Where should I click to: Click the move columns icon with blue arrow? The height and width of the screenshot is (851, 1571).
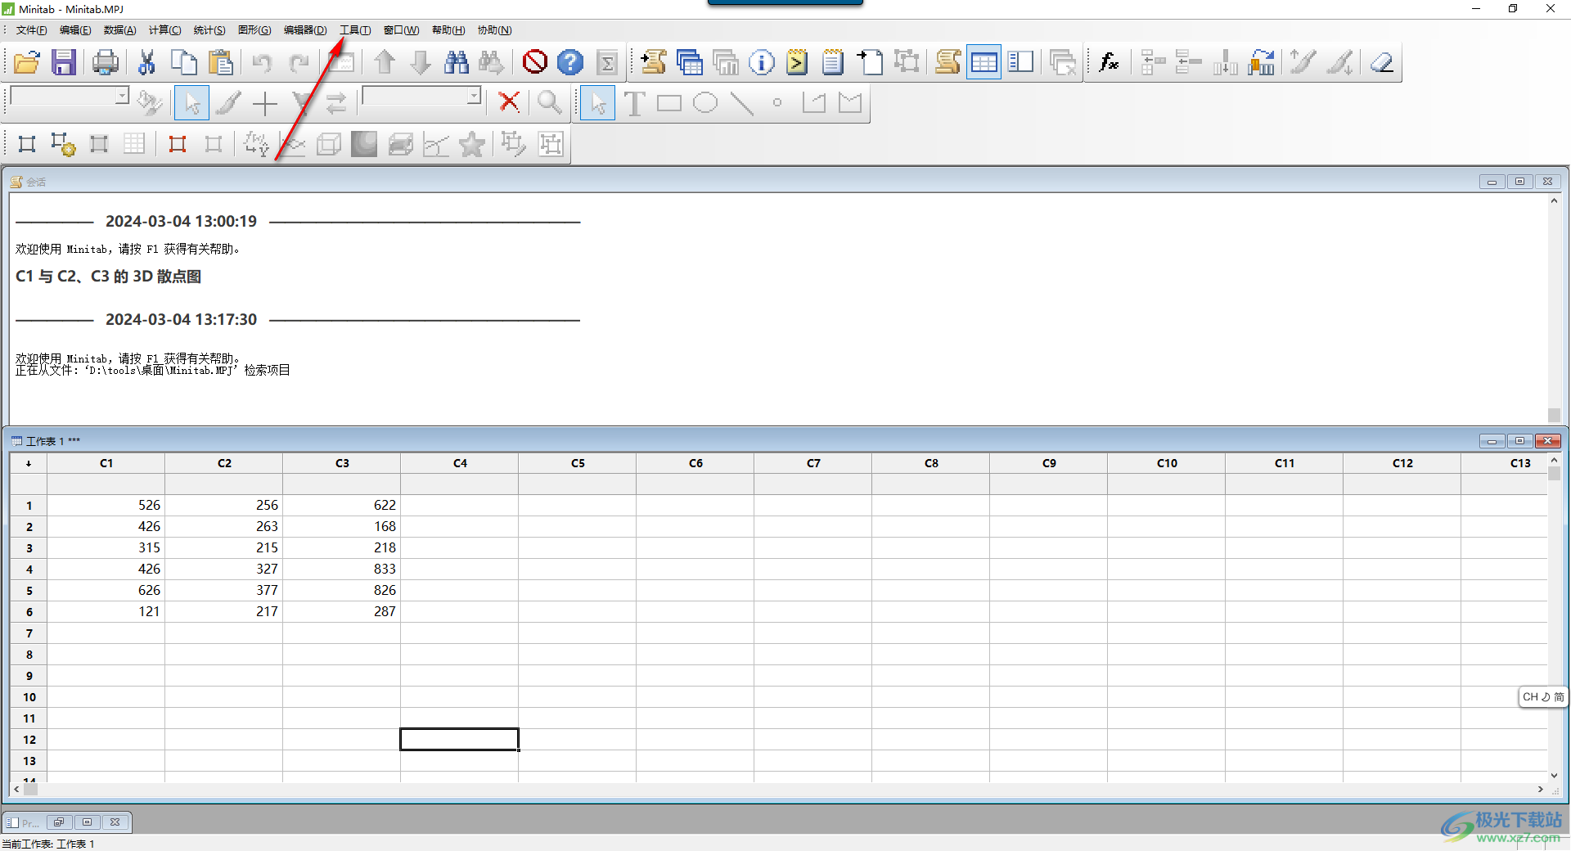(1262, 62)
